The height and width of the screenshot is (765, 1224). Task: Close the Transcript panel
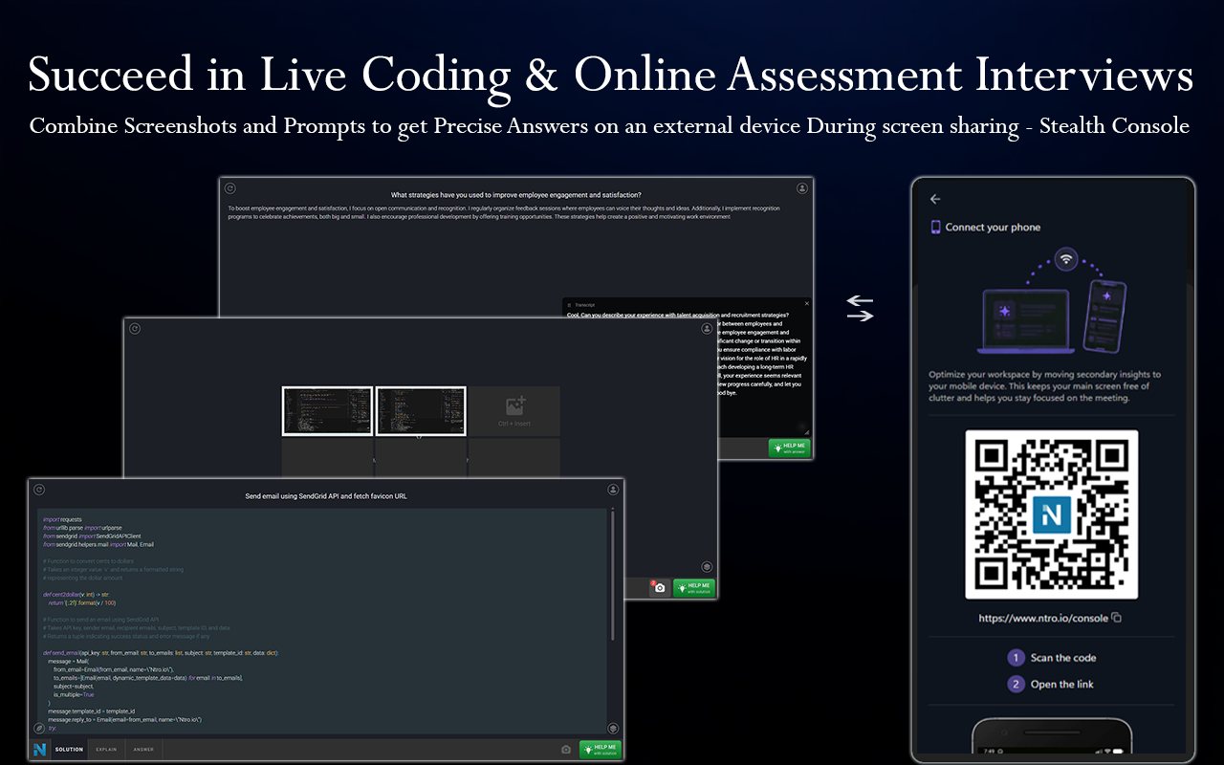[806, 303]
